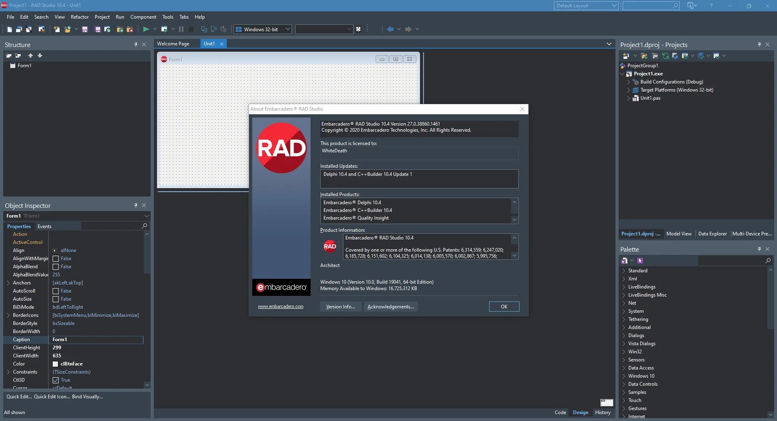Switch to the Events tab
This screenshot has width=777, height=421.
coord(45,227)
